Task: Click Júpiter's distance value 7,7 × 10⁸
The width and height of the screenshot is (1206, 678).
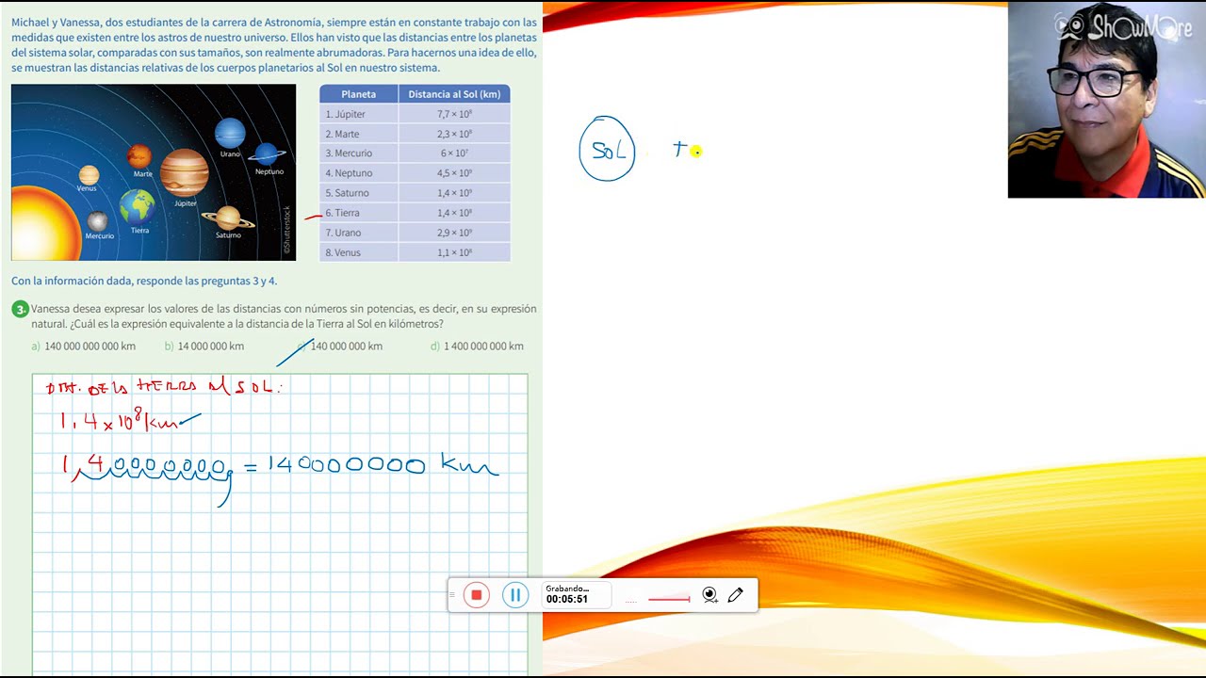Action: click(454, 114)
